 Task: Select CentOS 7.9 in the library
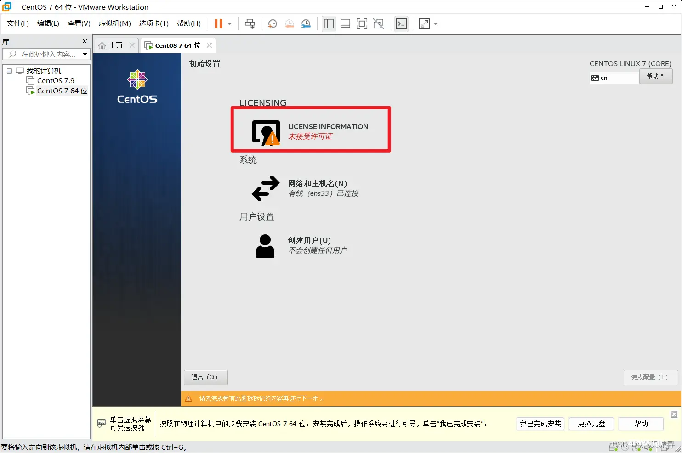click(56, 80)
